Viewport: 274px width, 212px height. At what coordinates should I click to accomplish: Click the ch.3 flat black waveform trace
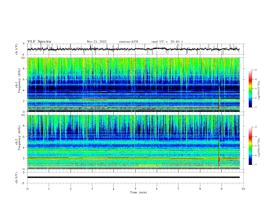coord(133,177)
